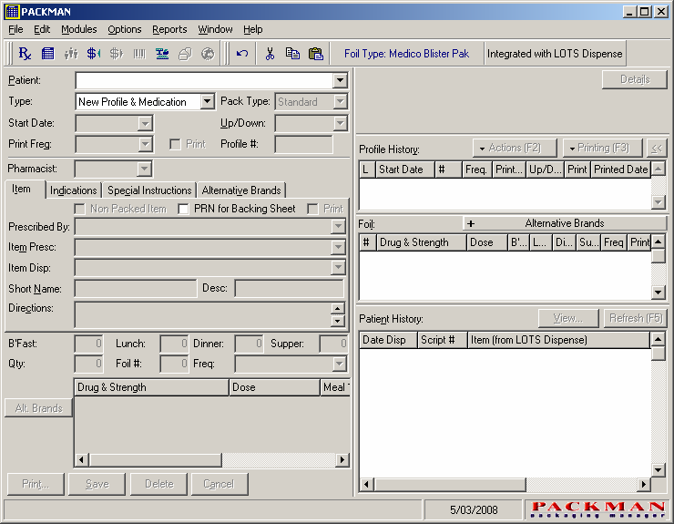Click the undo arrow icon

click(x=241, y=54)
